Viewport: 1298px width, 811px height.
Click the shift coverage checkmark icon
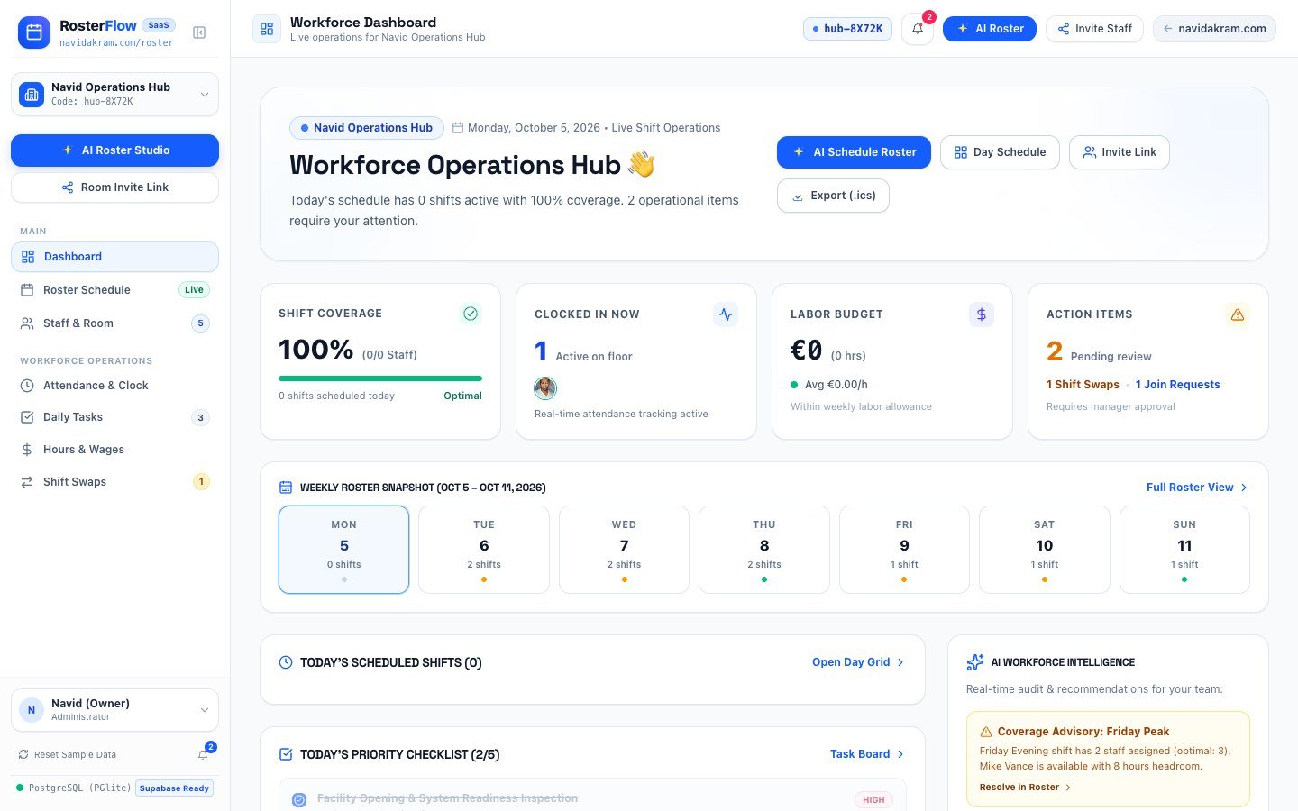click(471, 314)
